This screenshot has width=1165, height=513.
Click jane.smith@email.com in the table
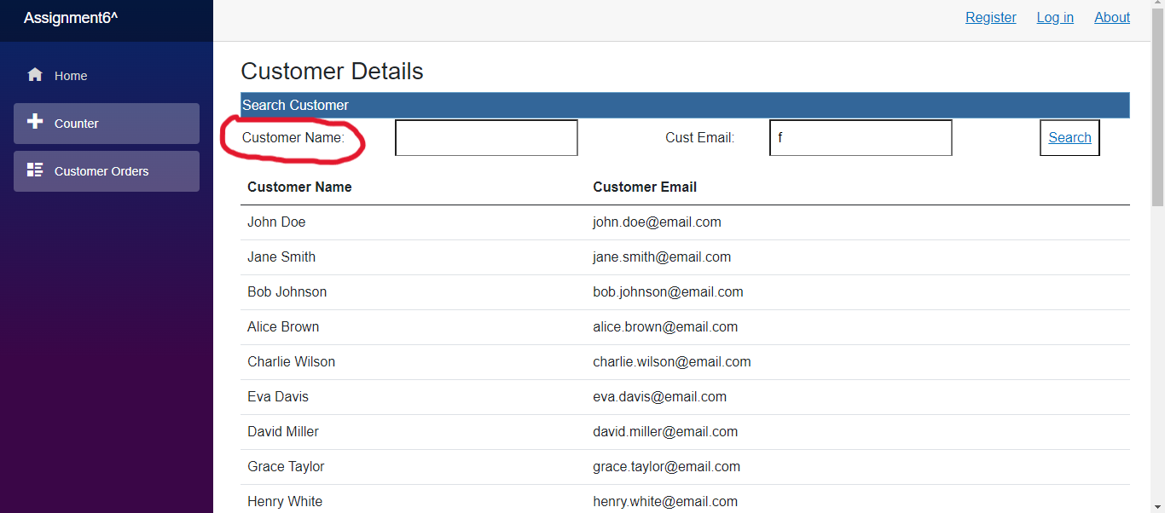click(x=662, y=256)
